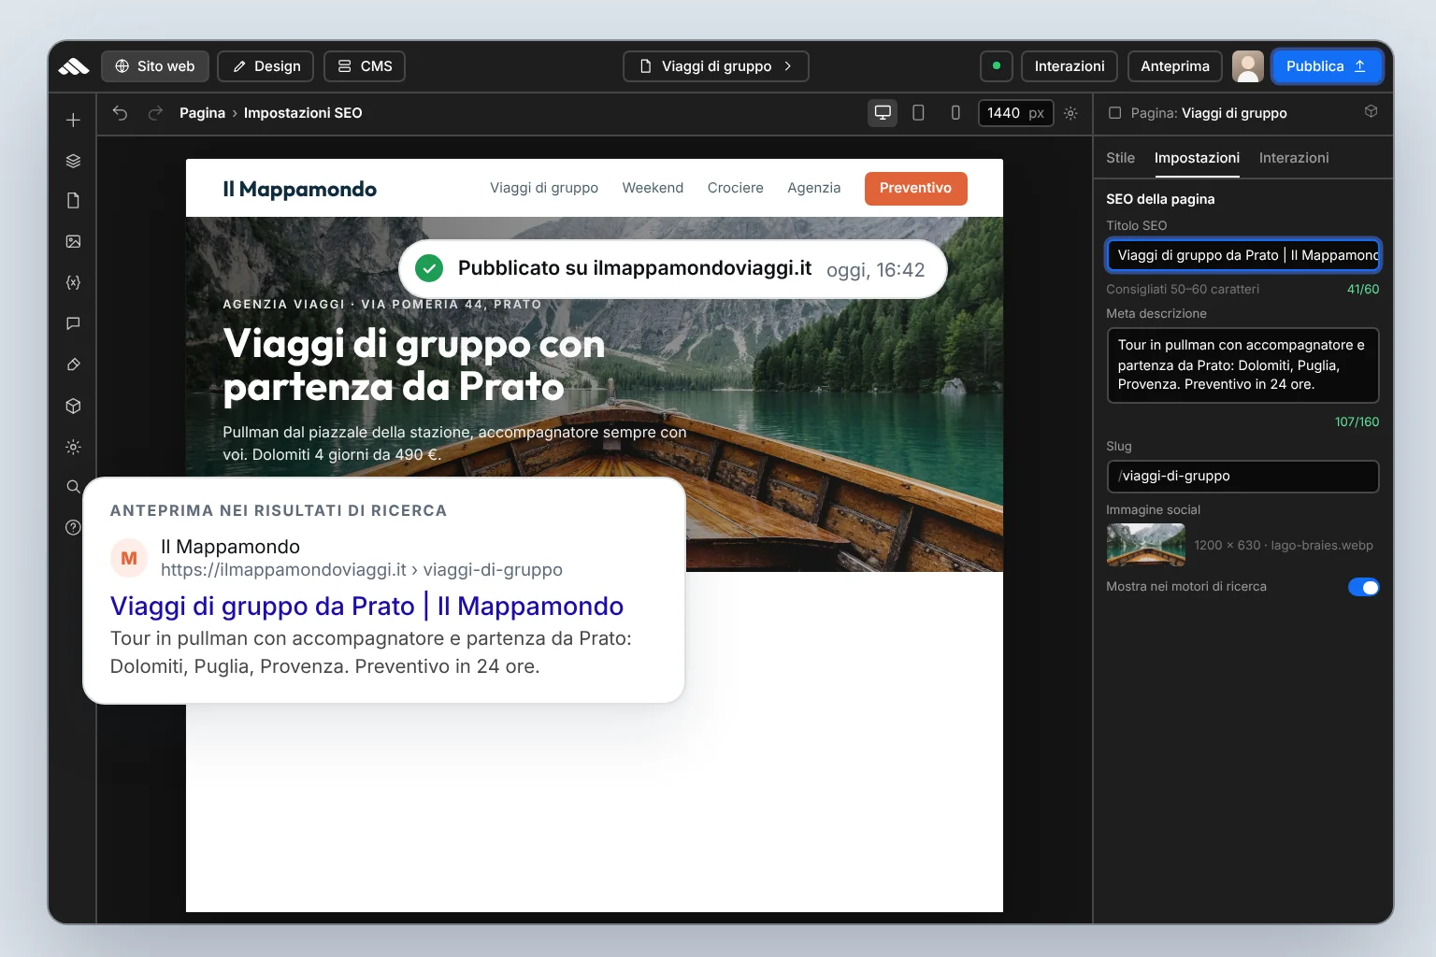Click the add element plus icon
This screenshot has width=1436, height=957.
click(x=73, y=120)
